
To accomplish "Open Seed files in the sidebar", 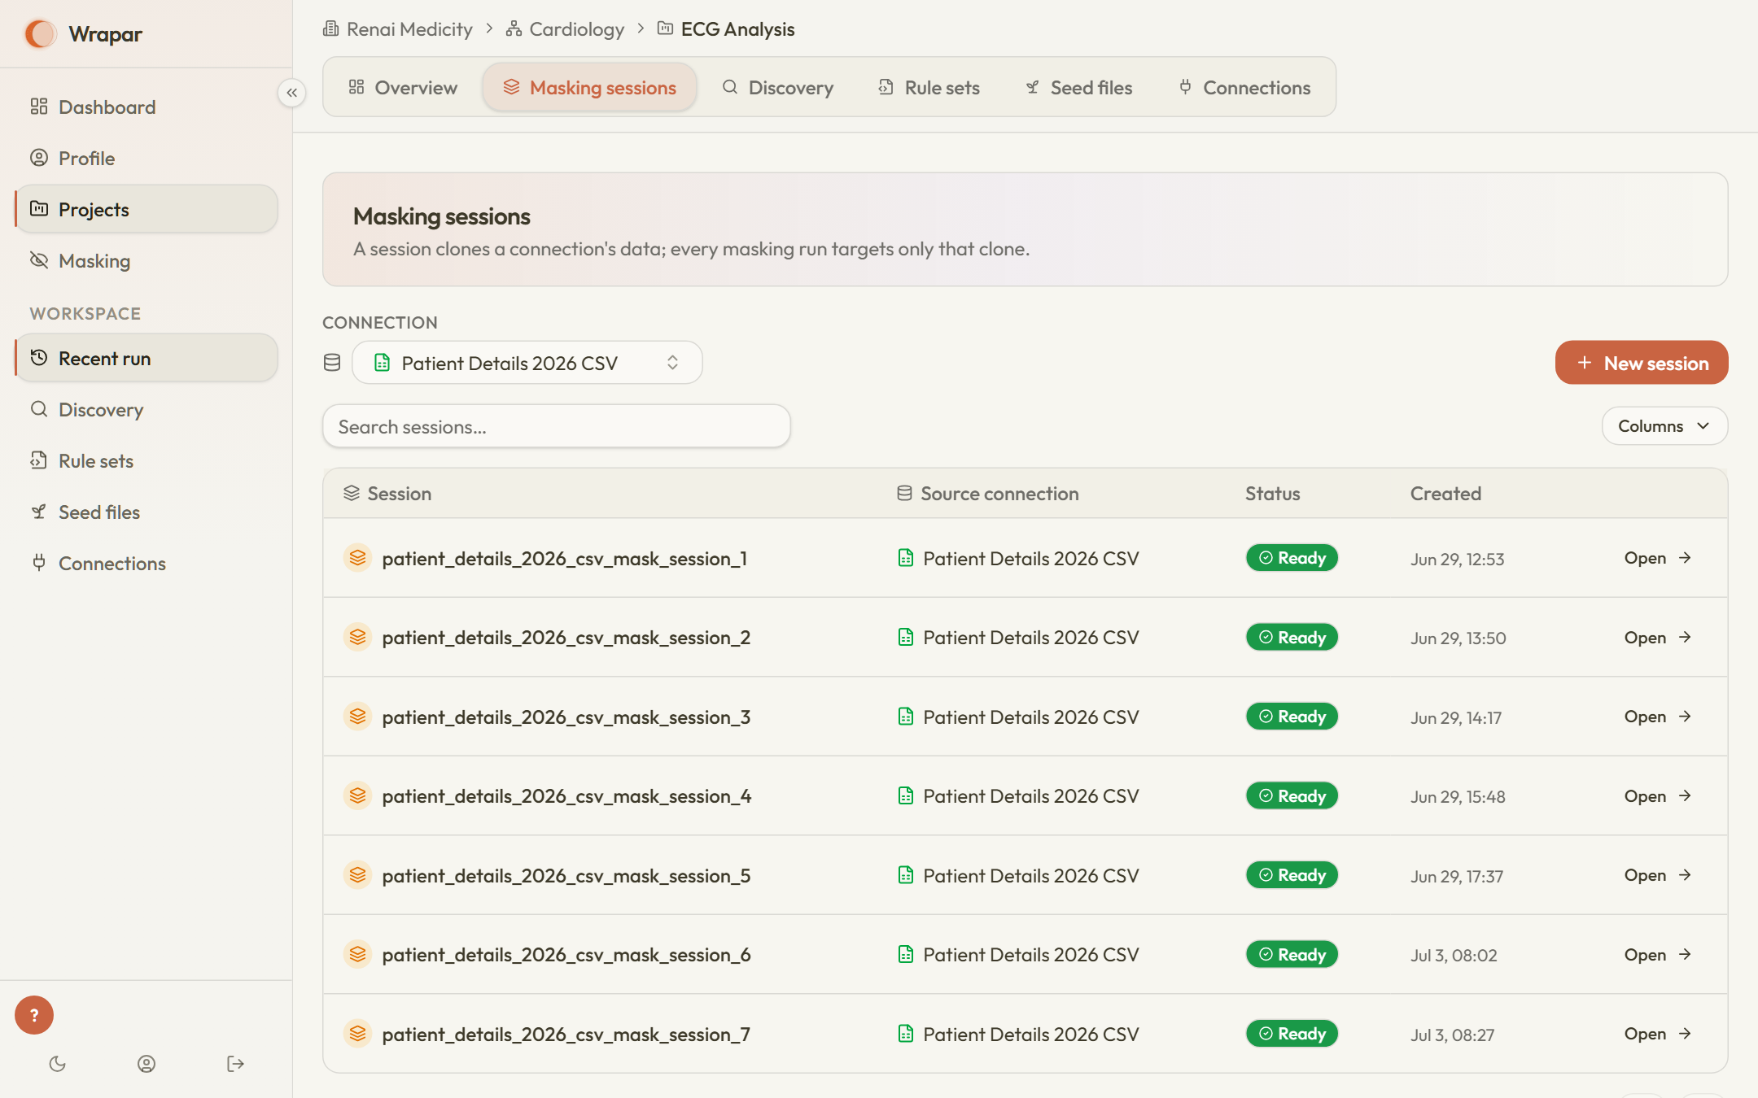I will point(146,512).
